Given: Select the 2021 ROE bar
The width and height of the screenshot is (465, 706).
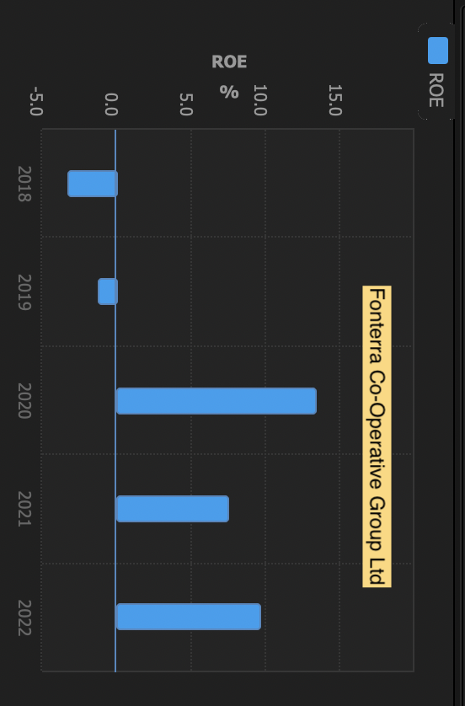Looking at the screenshot, I should (173, 509).
